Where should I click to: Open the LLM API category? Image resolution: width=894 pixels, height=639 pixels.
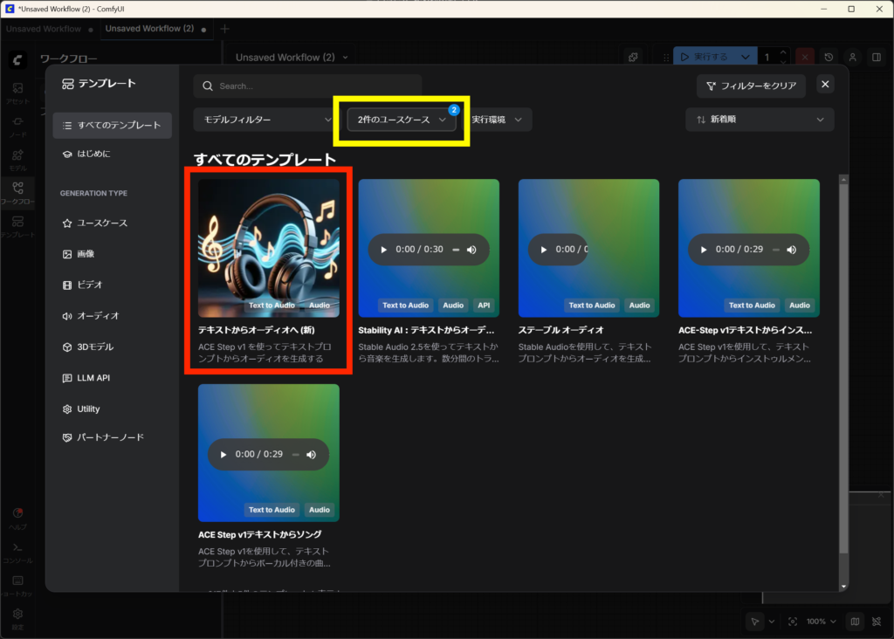(x=93, y=378)
